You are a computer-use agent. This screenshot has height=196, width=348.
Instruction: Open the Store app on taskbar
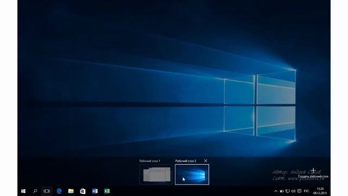point(83,191)
